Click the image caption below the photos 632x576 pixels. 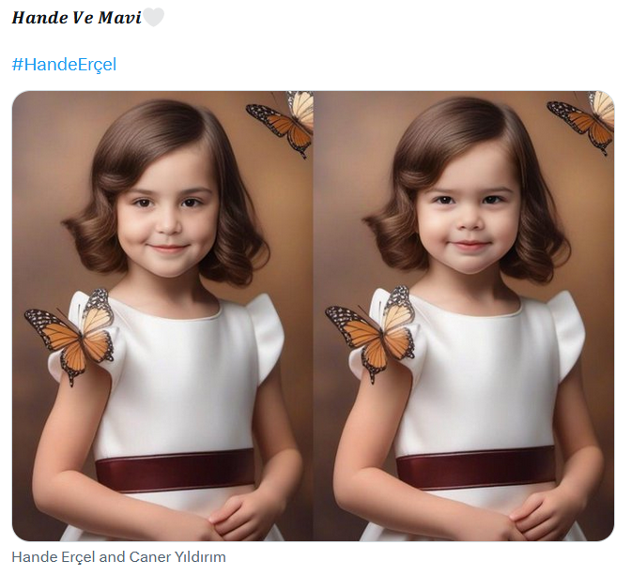118,557
